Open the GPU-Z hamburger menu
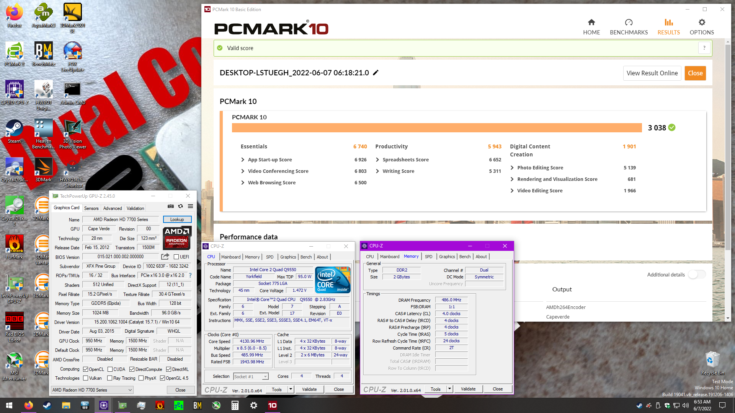The height and width of the screenshot is (413, 735). (x=190, y=206)
